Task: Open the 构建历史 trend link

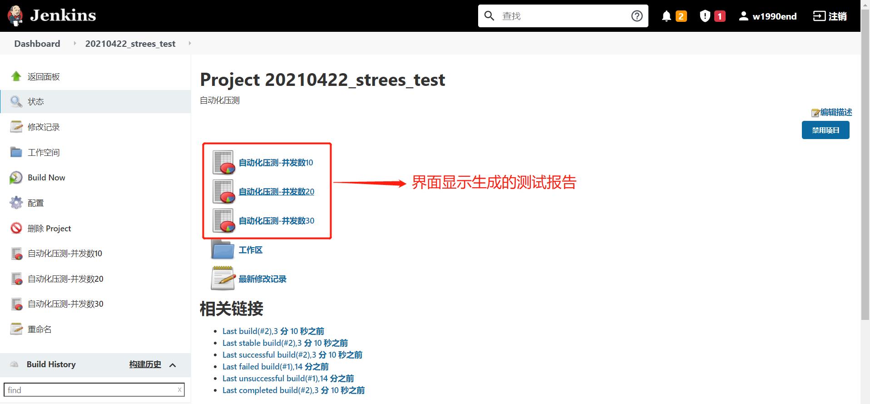Action: click(x=145, y=364)
